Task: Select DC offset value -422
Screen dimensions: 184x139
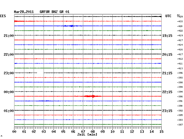Action: 180,31
